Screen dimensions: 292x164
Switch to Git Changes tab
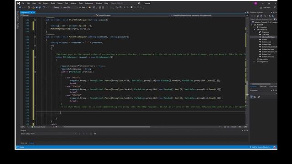pyautogui.click(x=263, y=87)
